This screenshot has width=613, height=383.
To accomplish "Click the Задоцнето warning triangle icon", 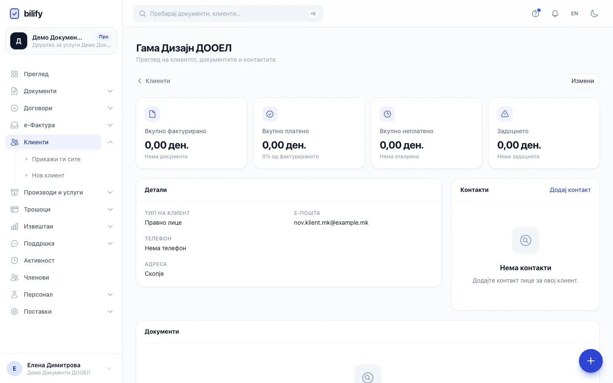I will click(x=505, y=114).
